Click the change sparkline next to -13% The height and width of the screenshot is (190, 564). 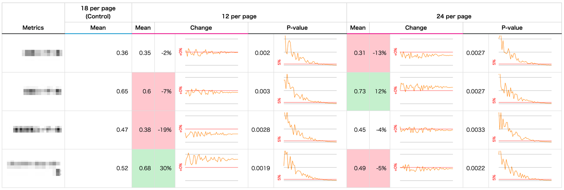(426, 53)
